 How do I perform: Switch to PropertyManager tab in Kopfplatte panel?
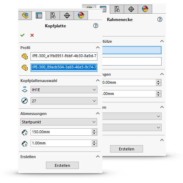[x=39, y=15]
